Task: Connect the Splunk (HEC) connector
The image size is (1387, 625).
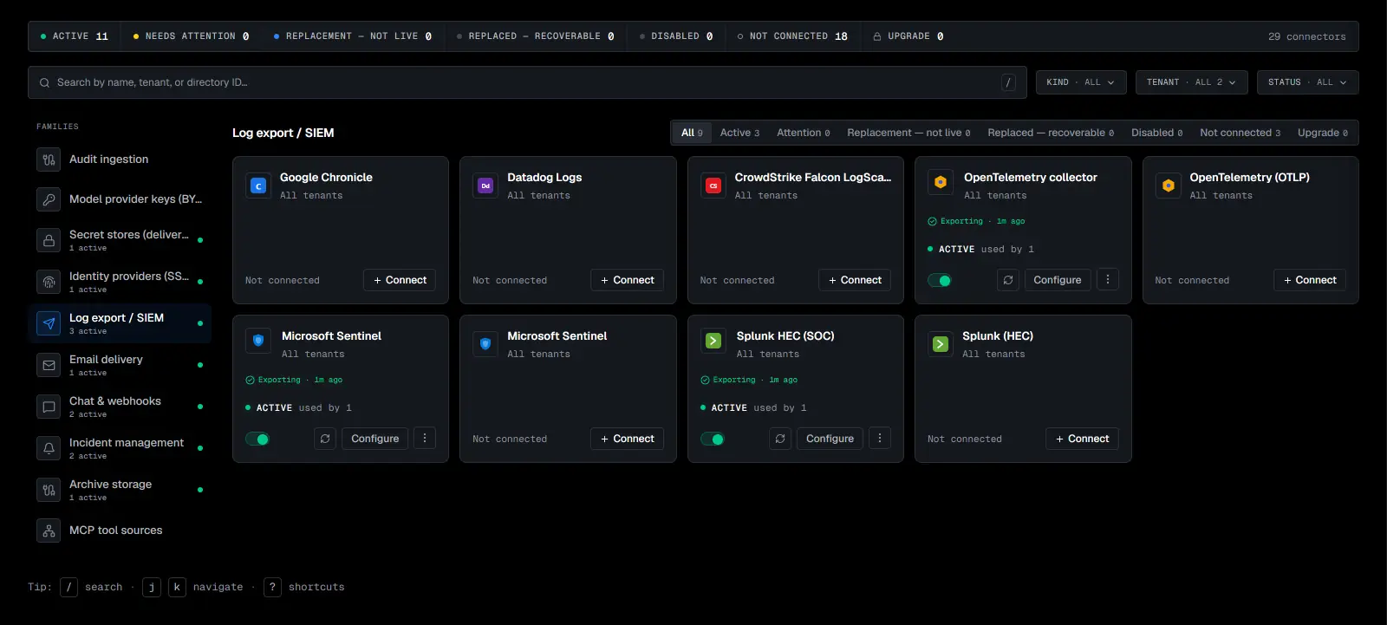Action: coord(1082,439)
